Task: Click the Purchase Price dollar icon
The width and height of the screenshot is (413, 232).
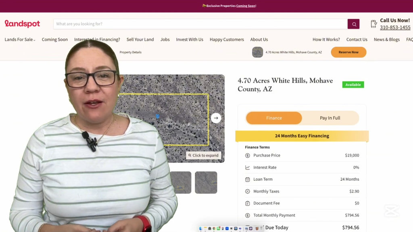Action: coord(248,155)
